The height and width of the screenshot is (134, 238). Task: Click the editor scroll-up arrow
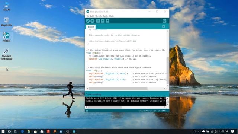[168, 31]
